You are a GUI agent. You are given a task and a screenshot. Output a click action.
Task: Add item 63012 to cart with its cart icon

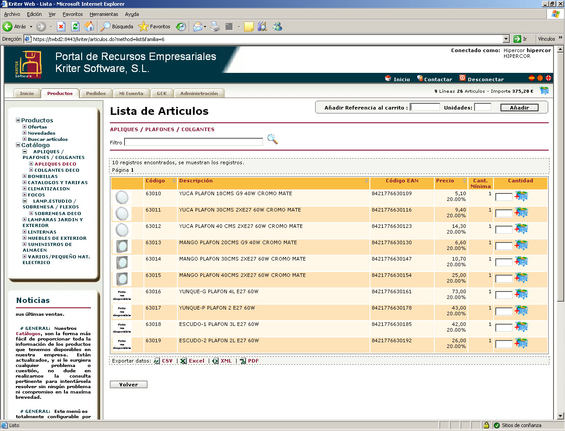[x=522, y=229]
